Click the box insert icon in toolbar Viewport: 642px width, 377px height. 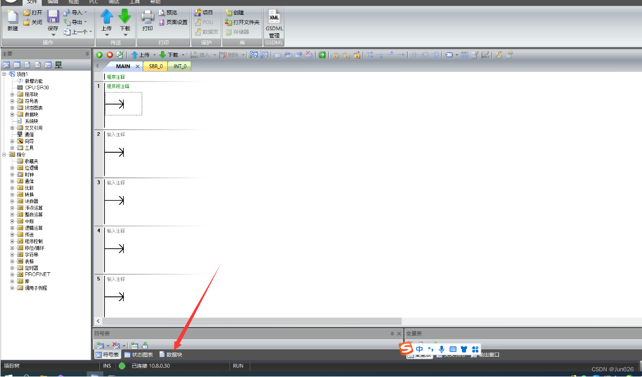pos(435,55)
